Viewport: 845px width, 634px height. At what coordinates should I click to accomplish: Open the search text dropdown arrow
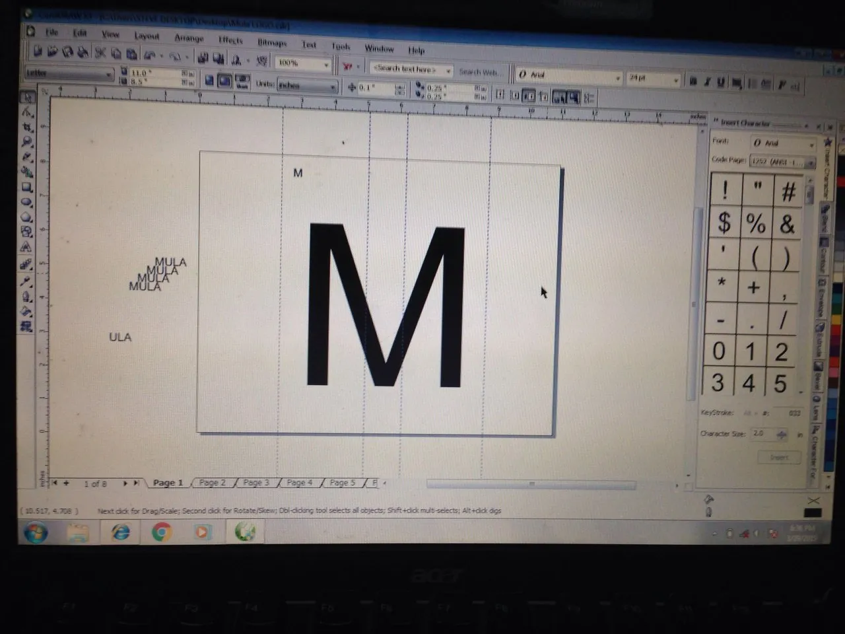tap(448, 70)
